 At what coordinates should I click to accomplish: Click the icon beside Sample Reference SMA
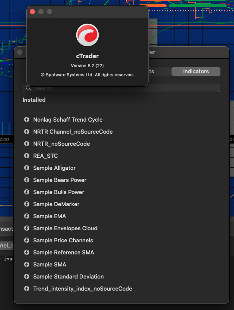point(27,252)
